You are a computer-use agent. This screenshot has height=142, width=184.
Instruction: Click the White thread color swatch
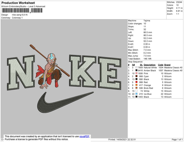pos(136,91)
